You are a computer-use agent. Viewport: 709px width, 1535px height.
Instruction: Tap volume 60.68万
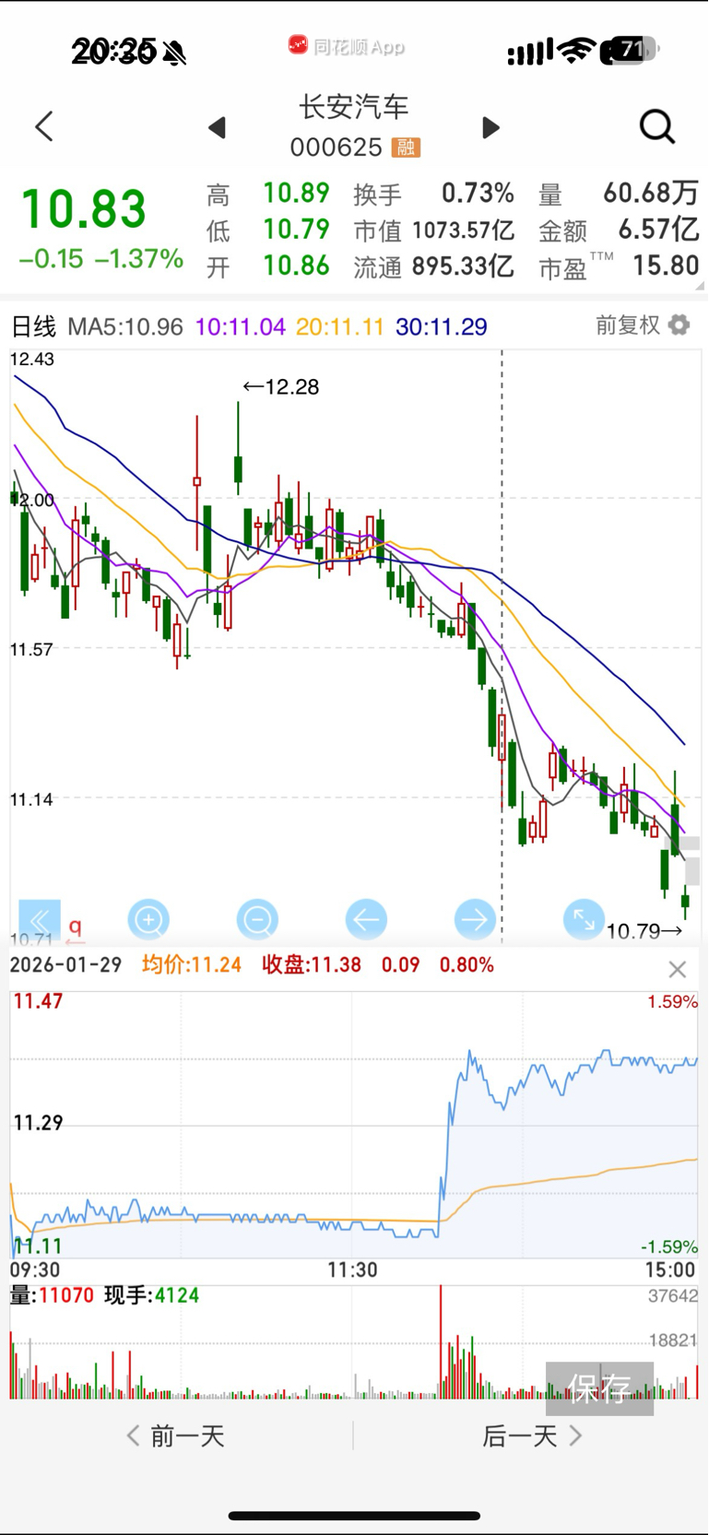tap(651, 193)
